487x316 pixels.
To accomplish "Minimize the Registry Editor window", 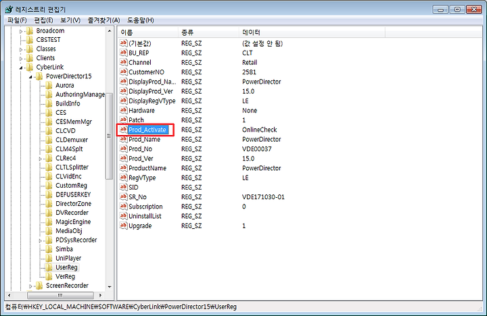I will tap(440, 9).
